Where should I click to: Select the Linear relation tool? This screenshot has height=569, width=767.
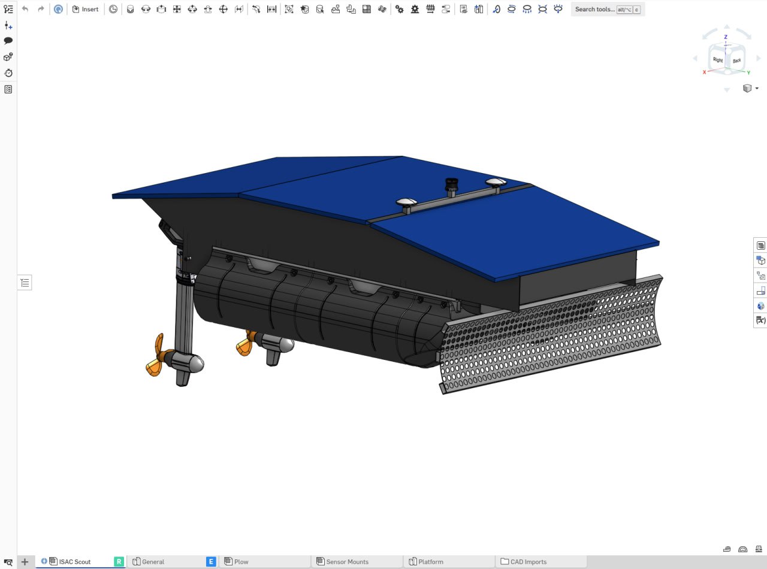point(446,9)
